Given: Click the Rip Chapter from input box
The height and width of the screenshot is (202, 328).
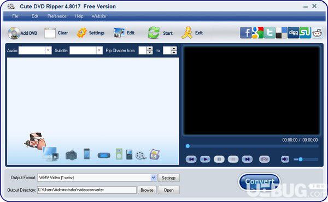Looking at the screenshot, I should point(143,51).
